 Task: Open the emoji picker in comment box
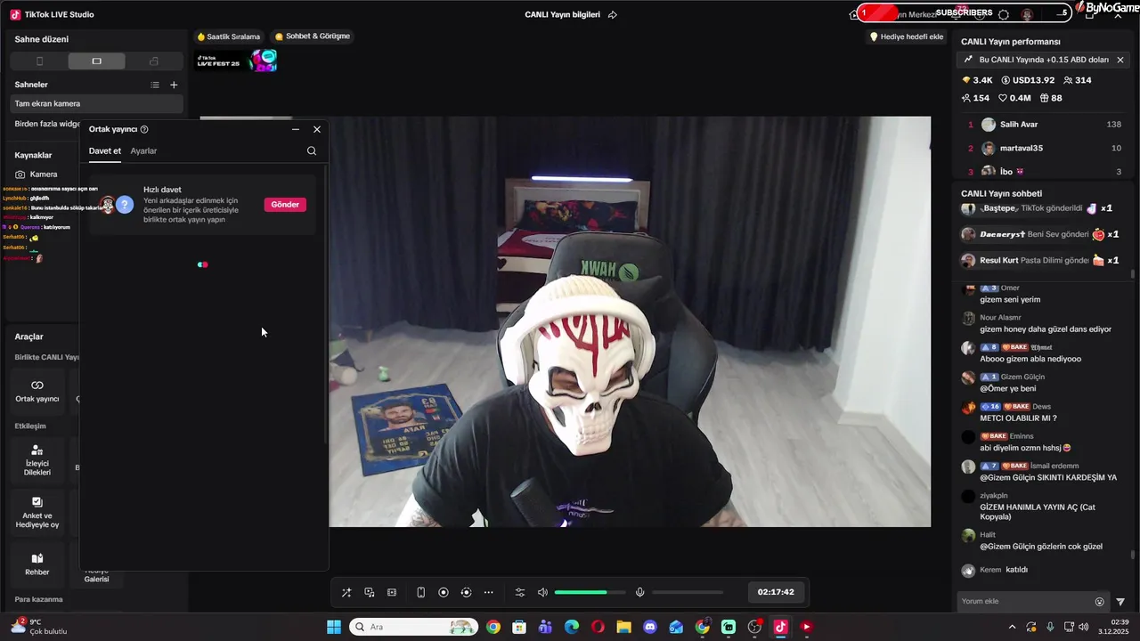(1099, 602)
